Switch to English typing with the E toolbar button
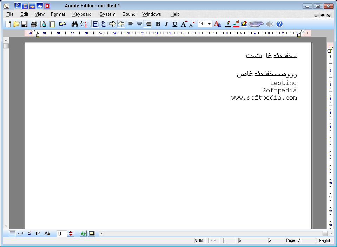The image size is (337, 247). pos(95,24)
